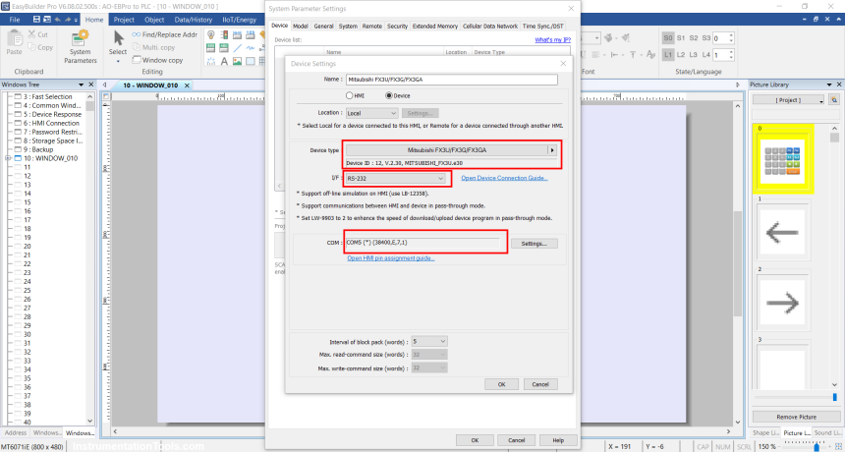Screen dimensions: 845x452
Task: Click the Paste clipboard icon
Action: click(x=14, y=41)
